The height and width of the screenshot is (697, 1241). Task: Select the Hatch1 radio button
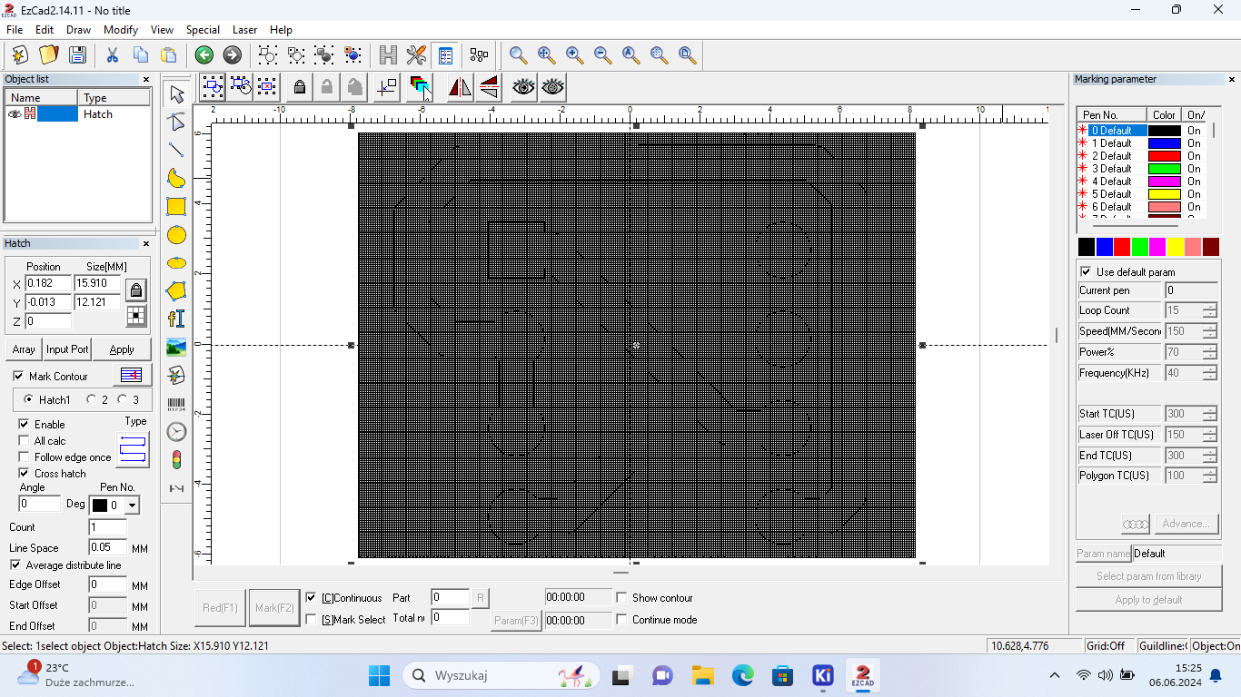pyautogui.click(x=29, y=399)
